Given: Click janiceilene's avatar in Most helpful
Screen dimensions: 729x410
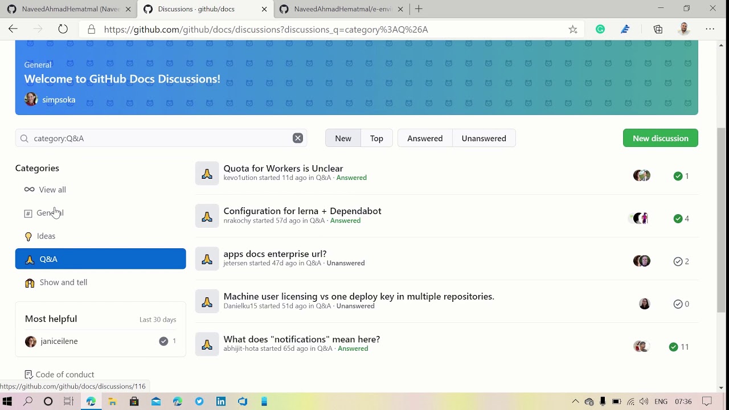Looking at the screenshot, I should click(x=31, y=341).
